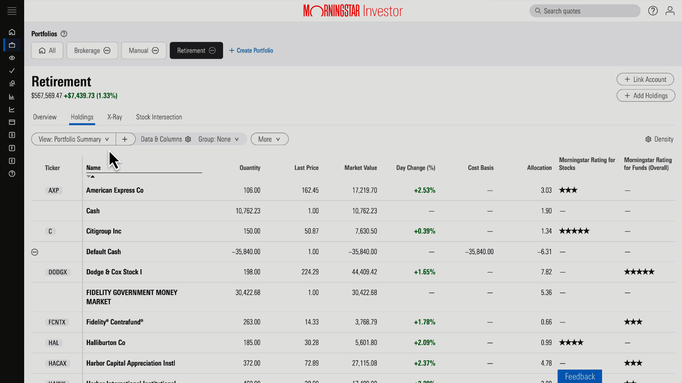
Task: Click the research document icon in sidebar
Action: pos(12,83)
